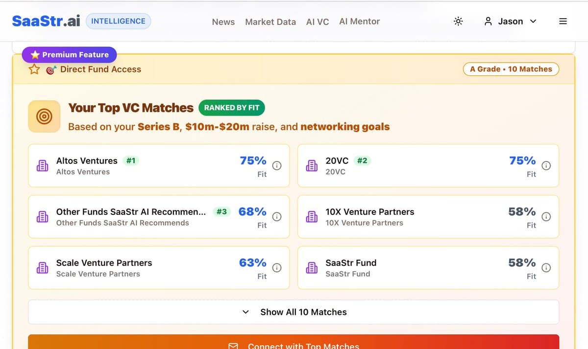The width and height of the screenshot is (588, 349).
Task: Switch to the Market Data tab
Action: 270,22
